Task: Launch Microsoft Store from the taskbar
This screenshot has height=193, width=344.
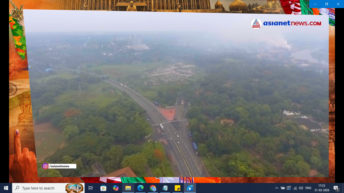Action: (x=103, y=188)
